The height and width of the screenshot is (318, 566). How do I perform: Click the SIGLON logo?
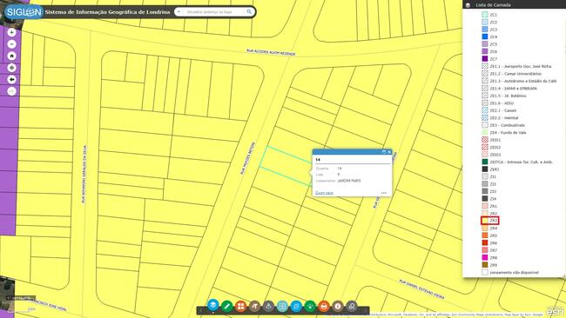(24, 12)
